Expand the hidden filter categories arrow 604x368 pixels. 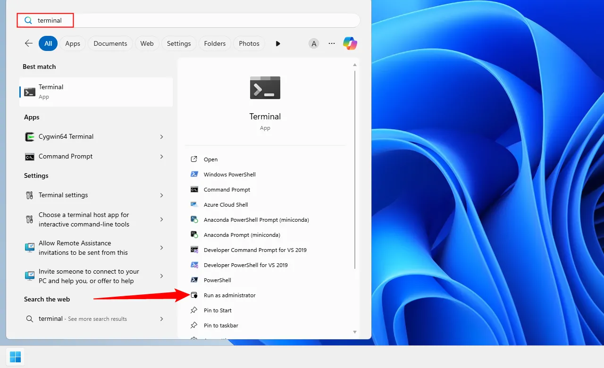pos(278,43)
